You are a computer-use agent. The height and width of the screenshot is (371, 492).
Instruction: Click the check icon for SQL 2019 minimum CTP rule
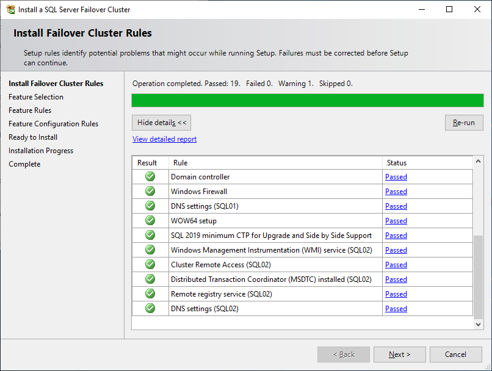(150, 235)
